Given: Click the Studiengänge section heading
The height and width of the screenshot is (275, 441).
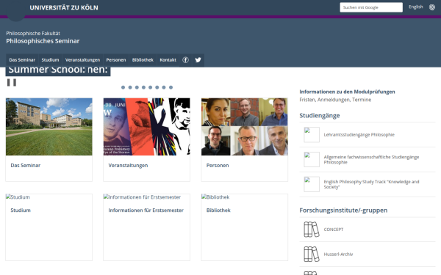Looking at the screenshot, I should coord(320,115).
